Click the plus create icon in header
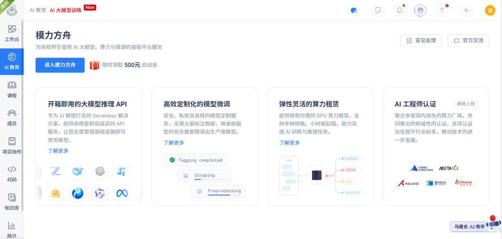This screenshot has width=502, height=239. coord(466,11)
